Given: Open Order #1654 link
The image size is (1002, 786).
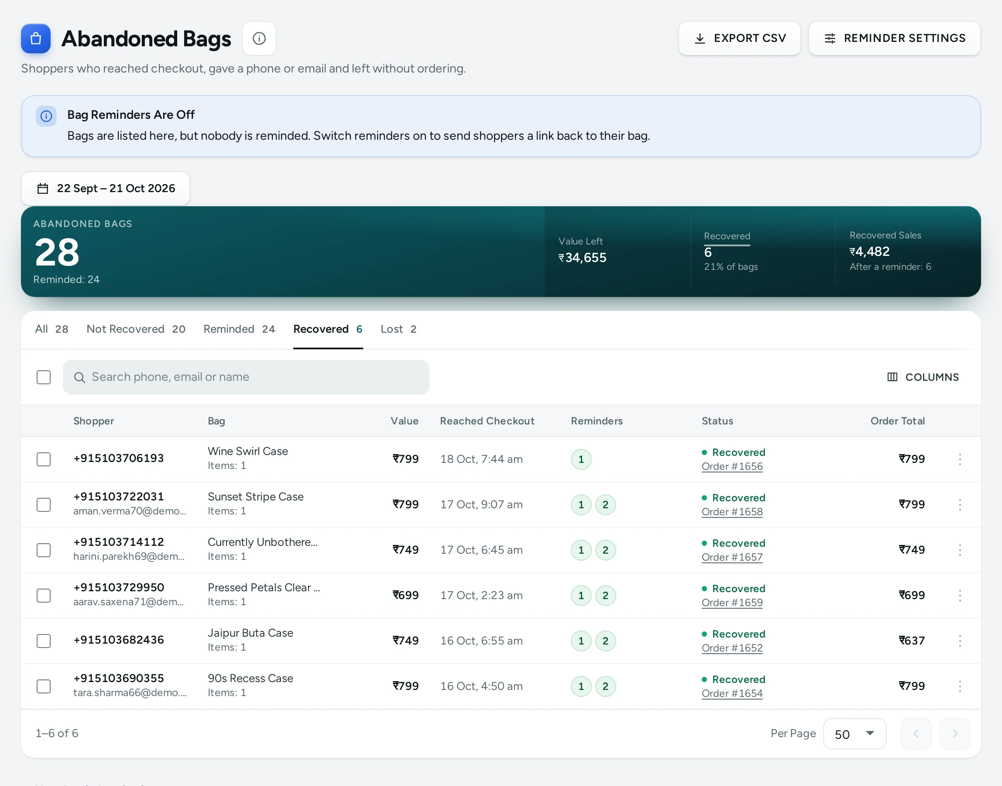Looking at the screenshot, I should point(732,693).
